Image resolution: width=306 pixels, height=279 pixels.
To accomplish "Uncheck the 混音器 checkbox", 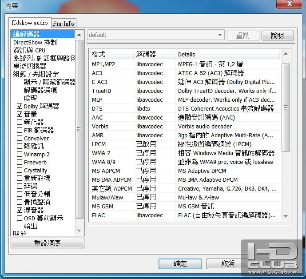I will click(x=20, y=210).
